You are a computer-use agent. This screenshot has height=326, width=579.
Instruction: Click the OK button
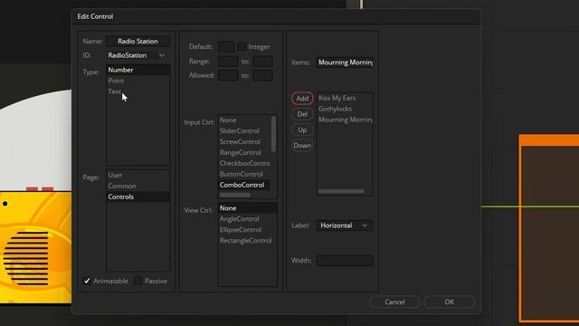(449, 302)
